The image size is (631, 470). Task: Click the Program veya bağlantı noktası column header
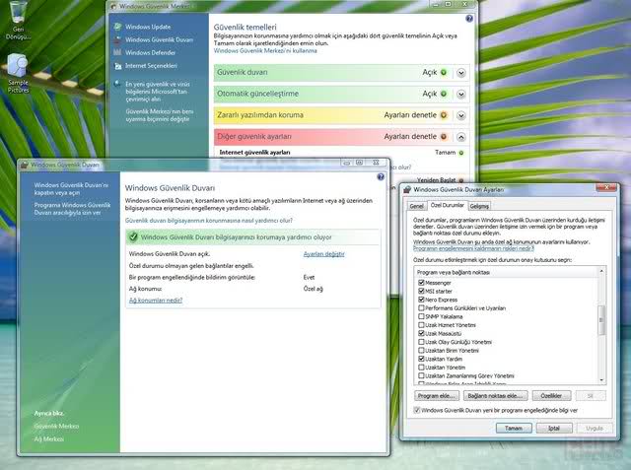coord(506,272)
